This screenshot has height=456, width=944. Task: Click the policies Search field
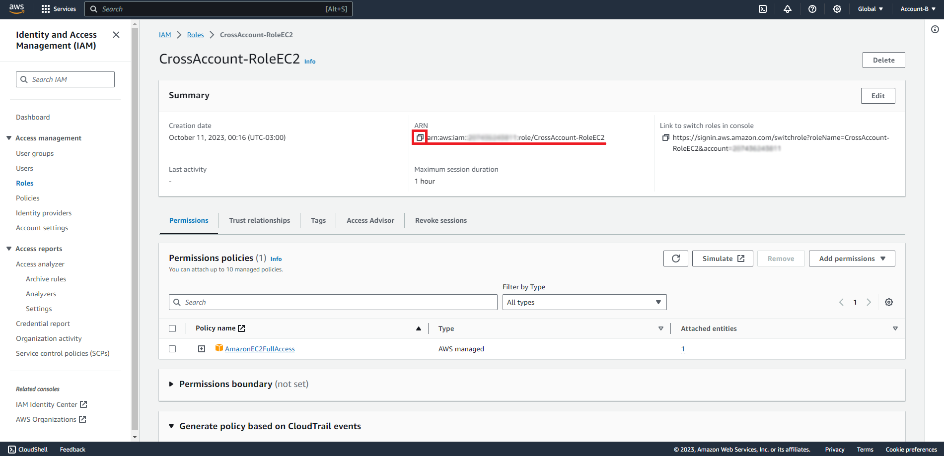[333, 302]
